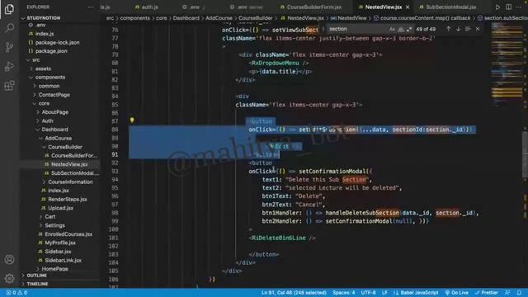Open SubSectionModal file in explorer tree

75,173
